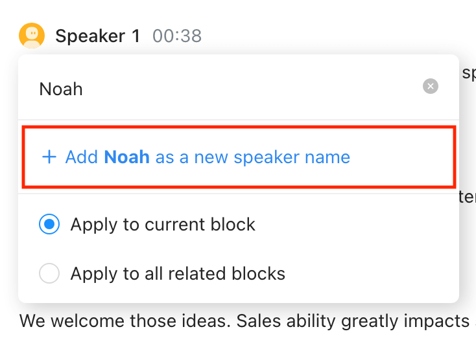This screenshot has height=338, width=476.
Task: Select the Apply to current block radio button
Action: point(49,225)
